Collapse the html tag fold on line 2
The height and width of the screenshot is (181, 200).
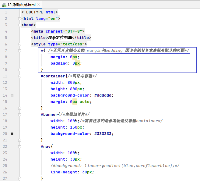point(19,19)
